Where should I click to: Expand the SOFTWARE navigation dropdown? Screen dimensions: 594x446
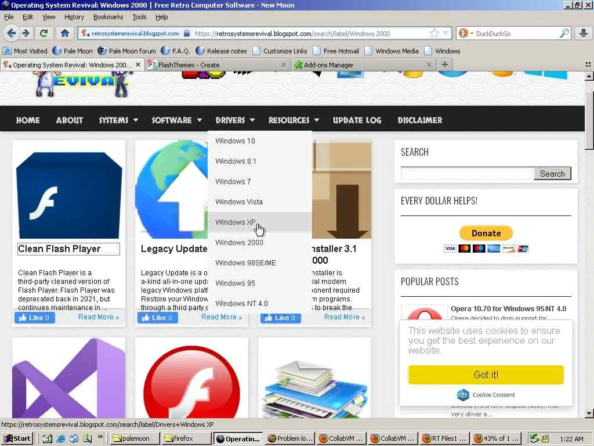click(176, 120)
